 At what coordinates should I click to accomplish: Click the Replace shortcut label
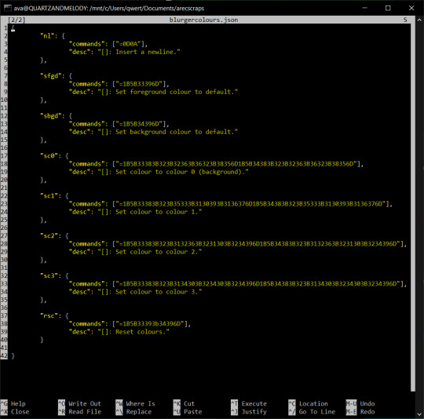[139, 412]
